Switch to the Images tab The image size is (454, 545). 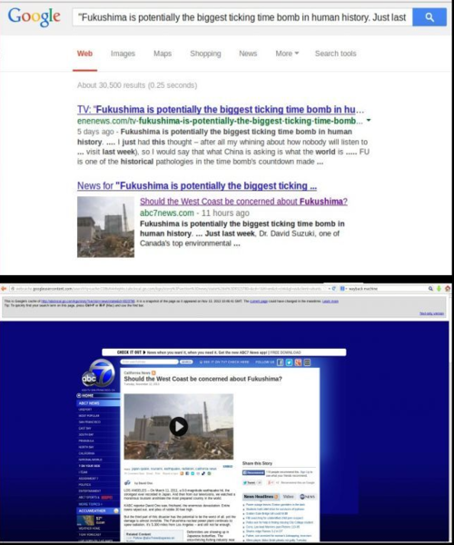[x=123, y=54]
